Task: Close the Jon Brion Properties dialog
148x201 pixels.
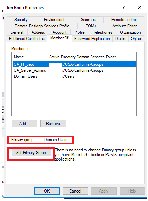Action: pyautogui.click(x=140, y=7)
